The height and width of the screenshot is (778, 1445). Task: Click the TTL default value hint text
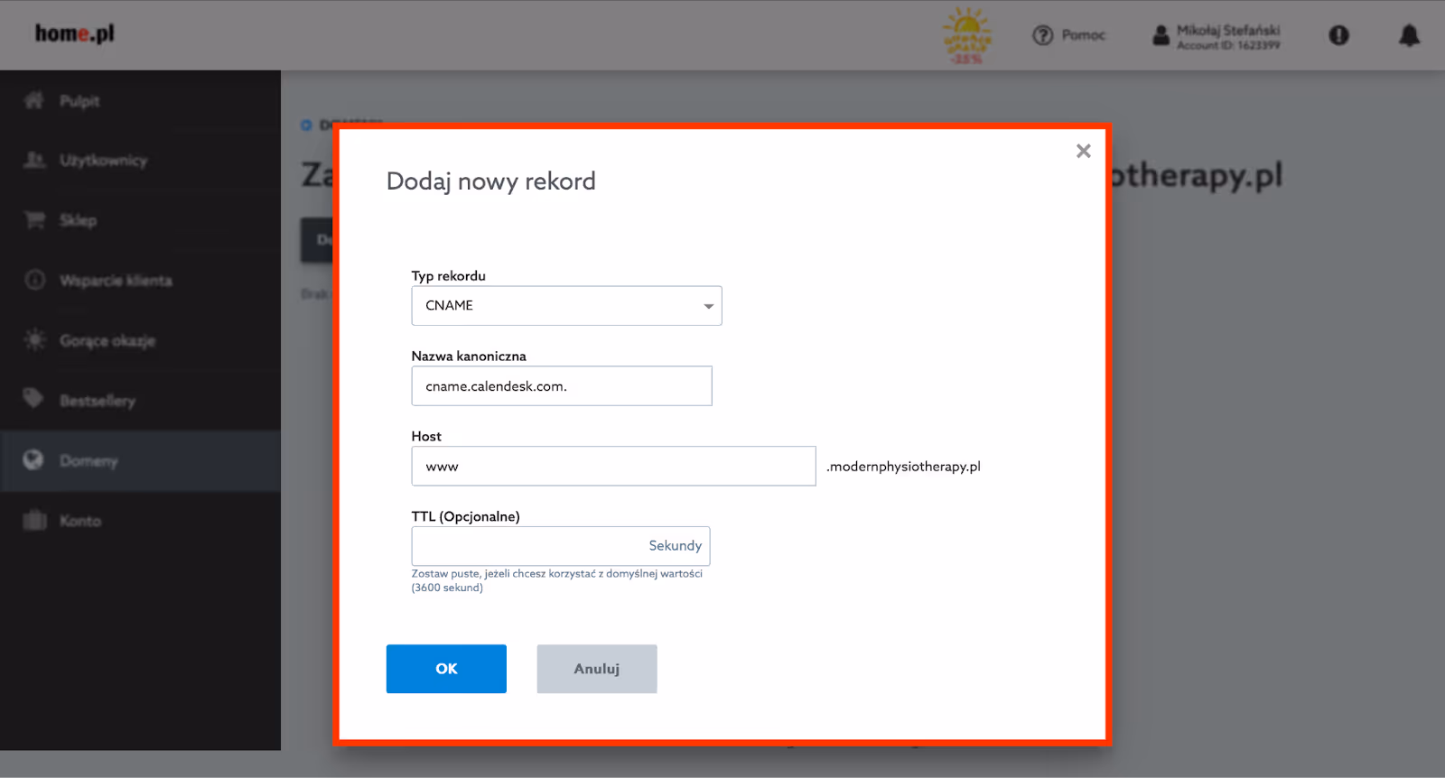pyautogui.click(x=556, y=580)
